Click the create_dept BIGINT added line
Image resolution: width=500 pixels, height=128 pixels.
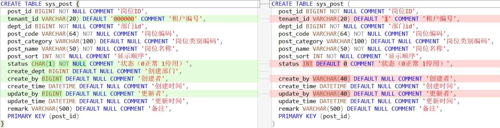pyautogui.click(x=94, y=71)
